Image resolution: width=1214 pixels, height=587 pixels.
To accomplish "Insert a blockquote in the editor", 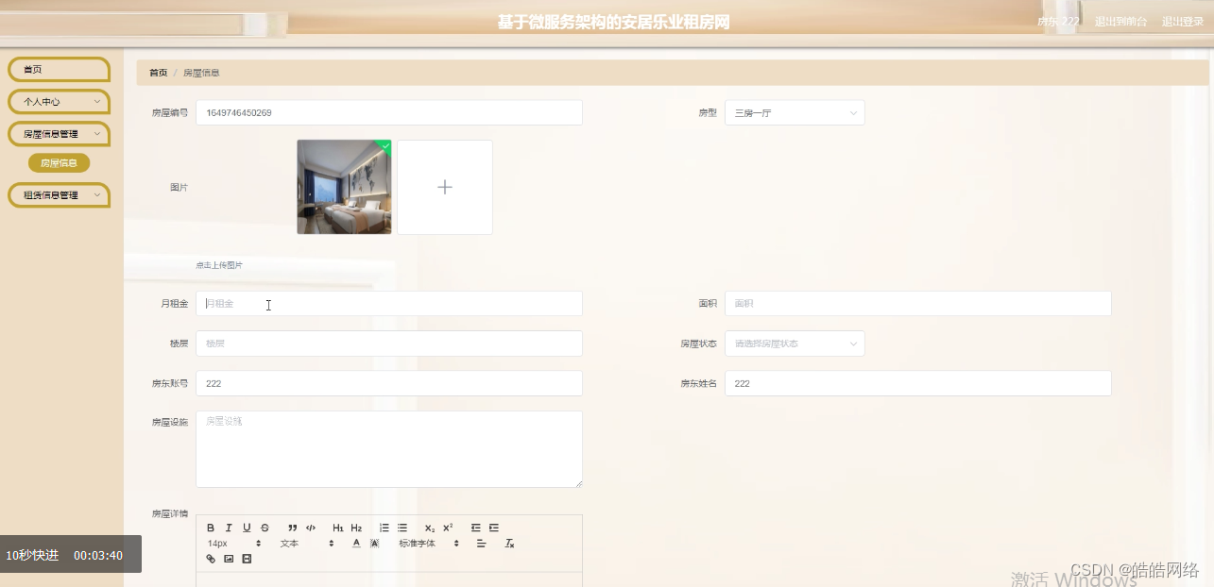I will (x=292, y=527).
